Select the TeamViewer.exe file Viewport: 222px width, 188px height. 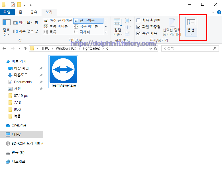[63, 72]
